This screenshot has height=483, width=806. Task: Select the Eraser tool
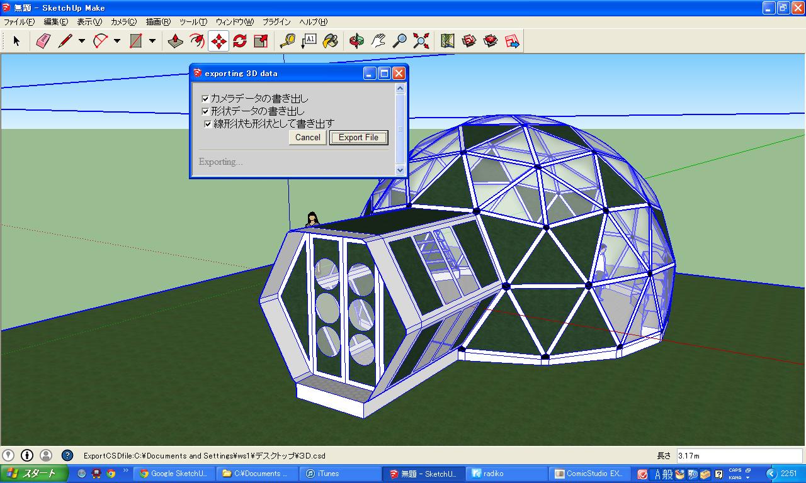(x=43, y=42)
